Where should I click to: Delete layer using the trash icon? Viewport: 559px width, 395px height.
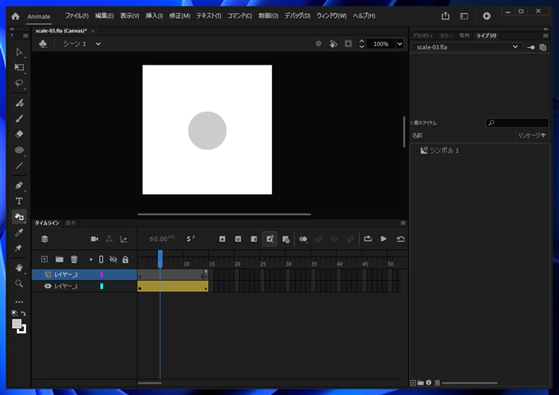coord(74,259)
